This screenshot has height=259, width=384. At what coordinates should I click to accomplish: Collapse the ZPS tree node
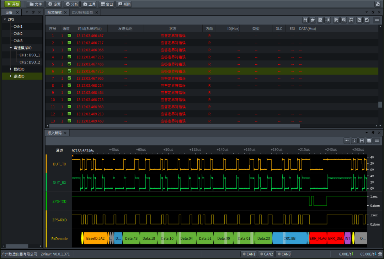(x=5, y=19)
